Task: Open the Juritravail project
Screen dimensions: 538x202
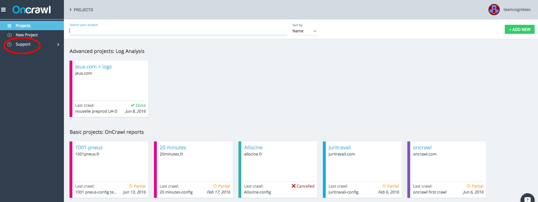Action: click(x=340, y=148)
